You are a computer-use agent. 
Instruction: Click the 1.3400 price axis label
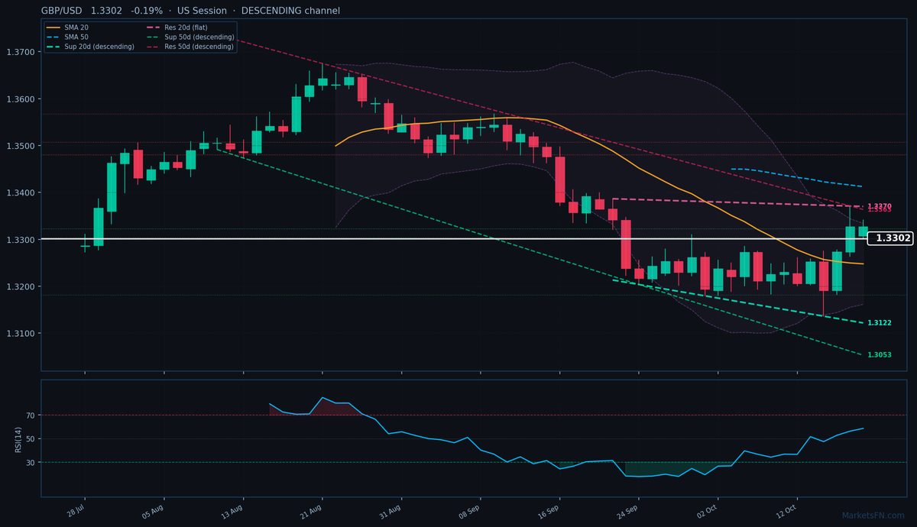click(20, 192)
